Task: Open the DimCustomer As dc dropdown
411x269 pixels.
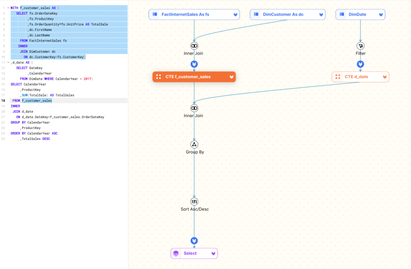Action: coord(321,14)
